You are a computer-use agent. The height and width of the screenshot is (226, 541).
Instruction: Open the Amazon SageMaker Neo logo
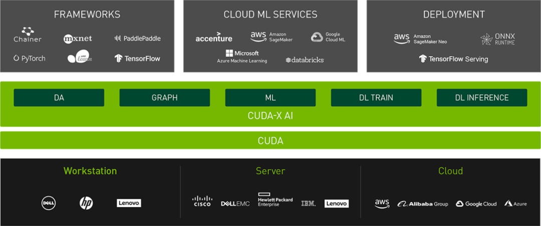coord(420,39)
